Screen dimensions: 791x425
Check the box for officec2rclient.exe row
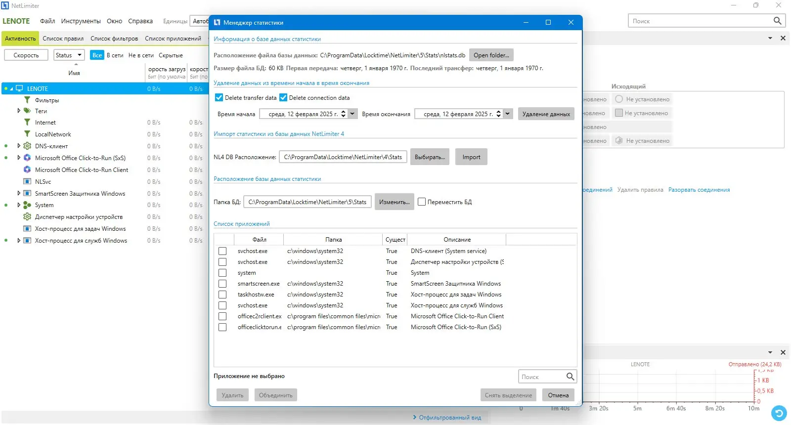click(x=222, y=316)
